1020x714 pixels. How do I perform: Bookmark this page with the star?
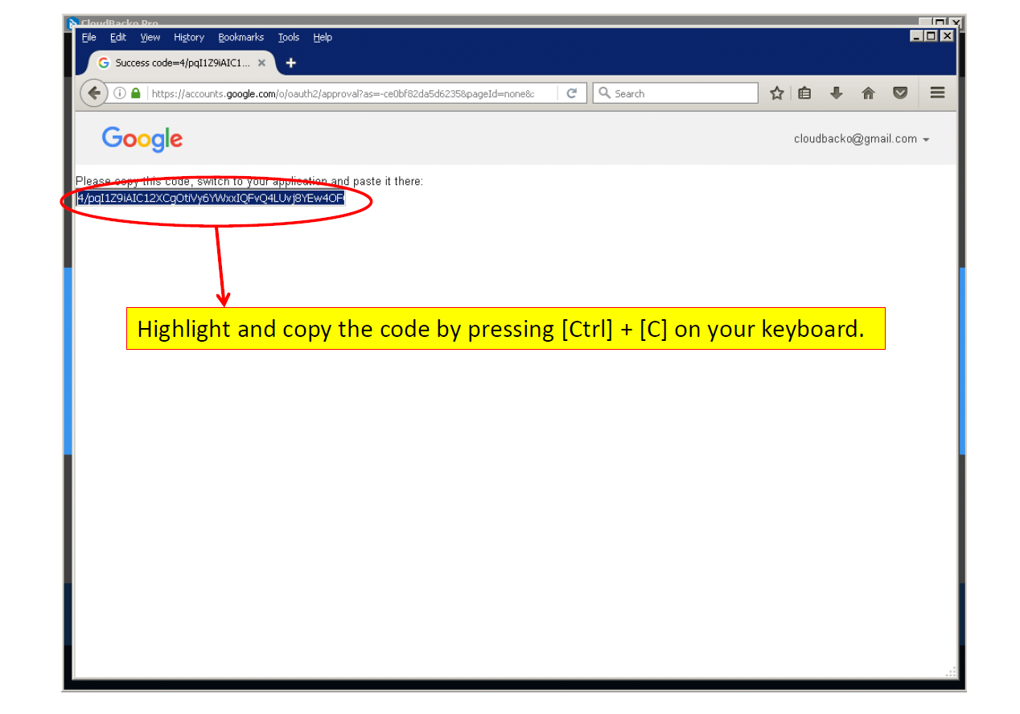[776, 93]
